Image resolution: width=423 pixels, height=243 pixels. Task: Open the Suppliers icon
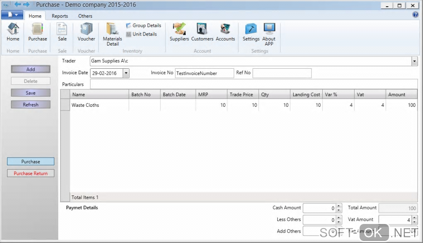coord(179,32)
